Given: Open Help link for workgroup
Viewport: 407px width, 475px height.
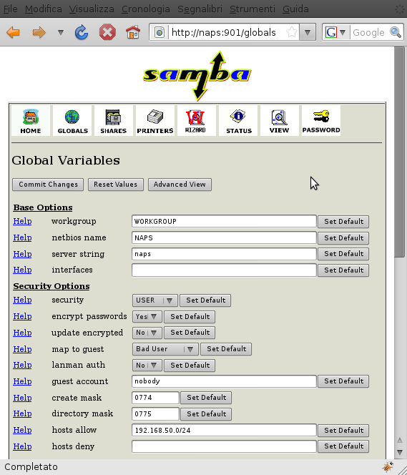Looking at the screenshot, I should click(x=22, y=221).
